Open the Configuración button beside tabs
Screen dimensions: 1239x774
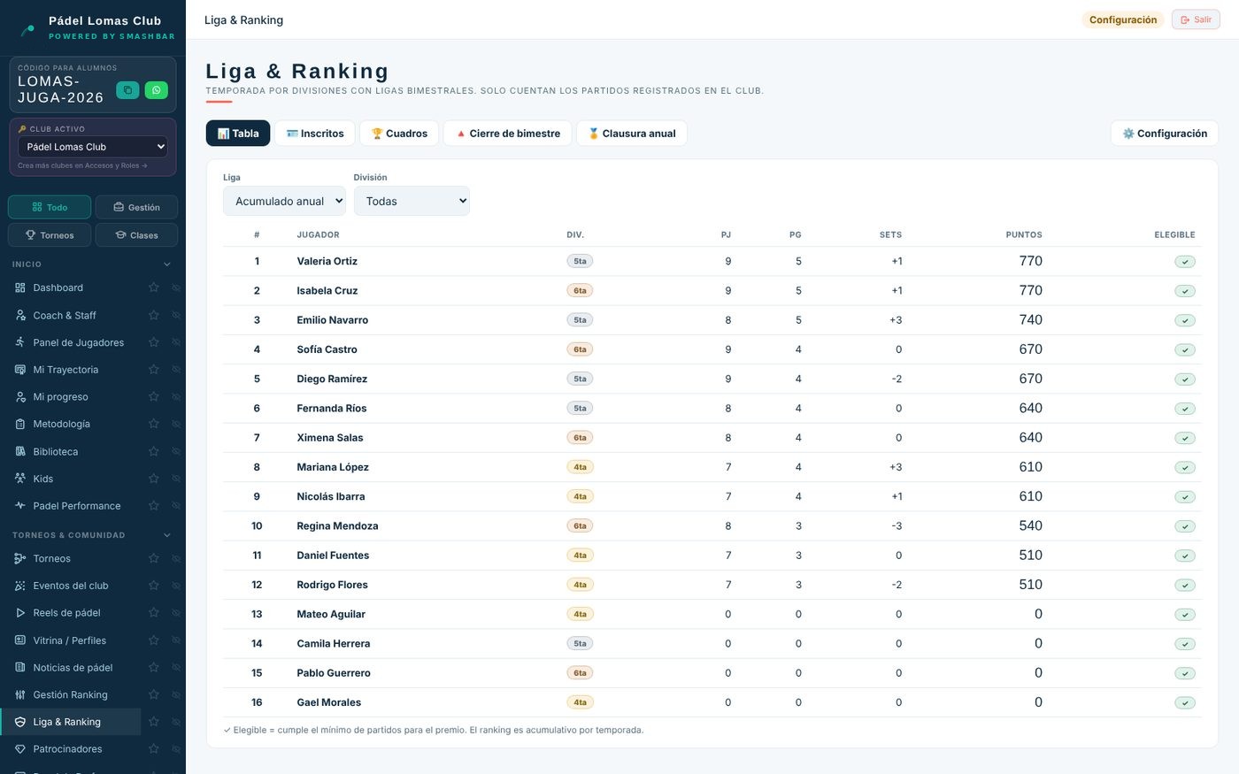1165,134
